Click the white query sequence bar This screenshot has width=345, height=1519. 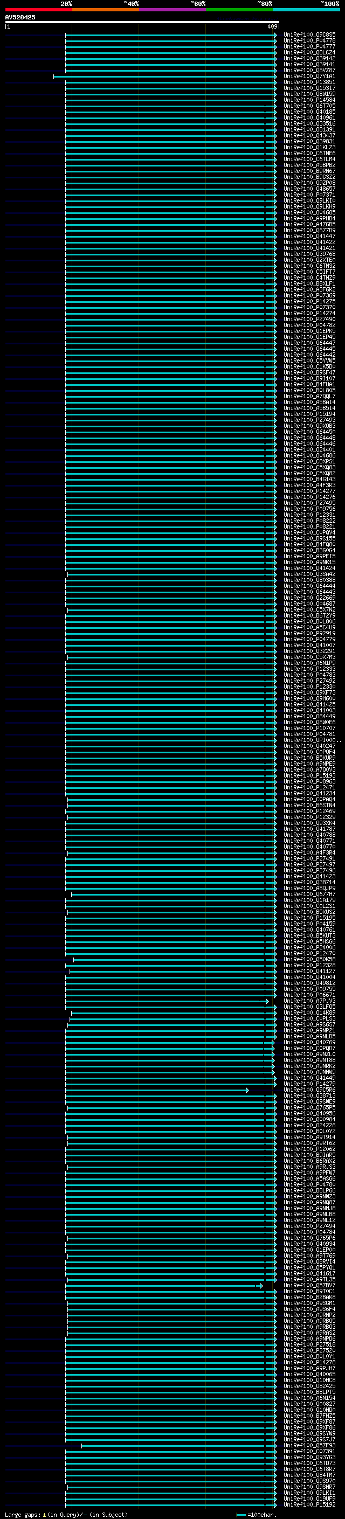click(142, 22)
